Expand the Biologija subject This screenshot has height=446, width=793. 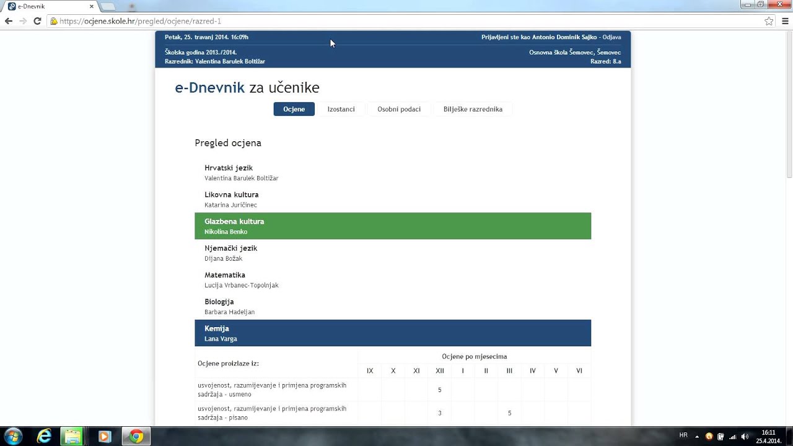coord(393,306)
